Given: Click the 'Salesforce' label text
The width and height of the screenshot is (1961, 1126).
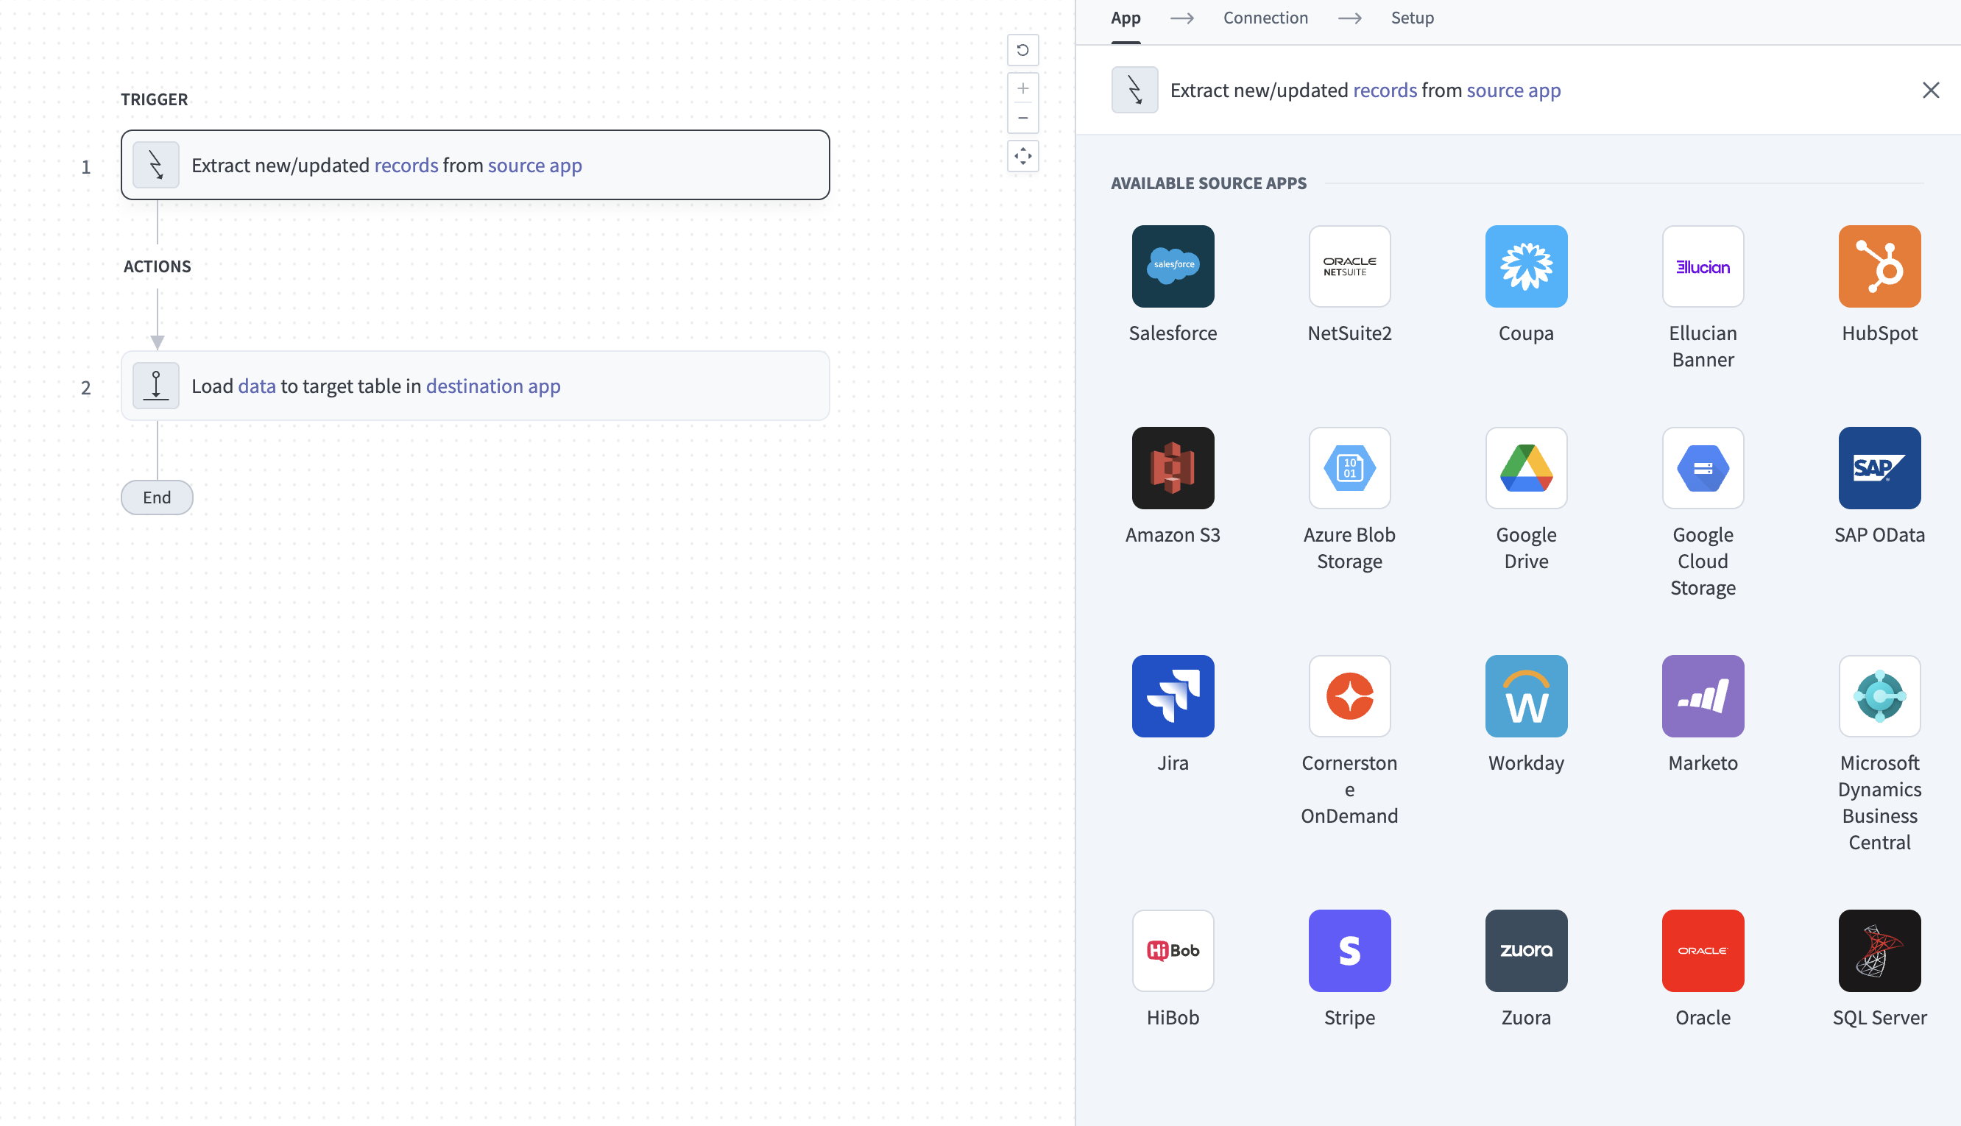Looking at the screenshot, I should click(x=1173, y=333).
